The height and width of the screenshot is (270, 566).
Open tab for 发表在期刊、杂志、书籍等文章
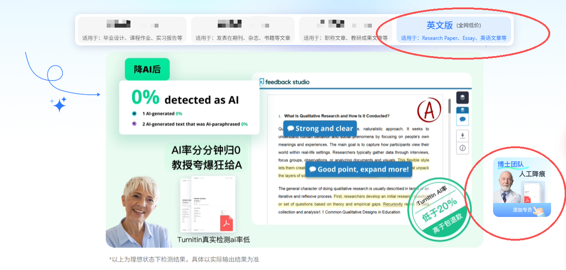[243, 30]
